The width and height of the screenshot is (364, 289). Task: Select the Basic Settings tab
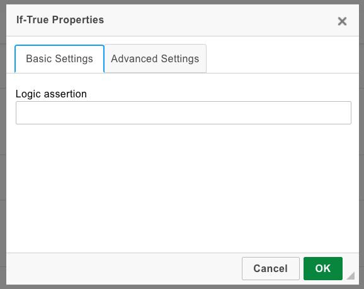tap(59, 59)
